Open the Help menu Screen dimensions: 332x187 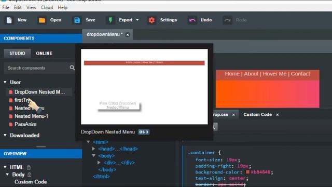point(63,8)
